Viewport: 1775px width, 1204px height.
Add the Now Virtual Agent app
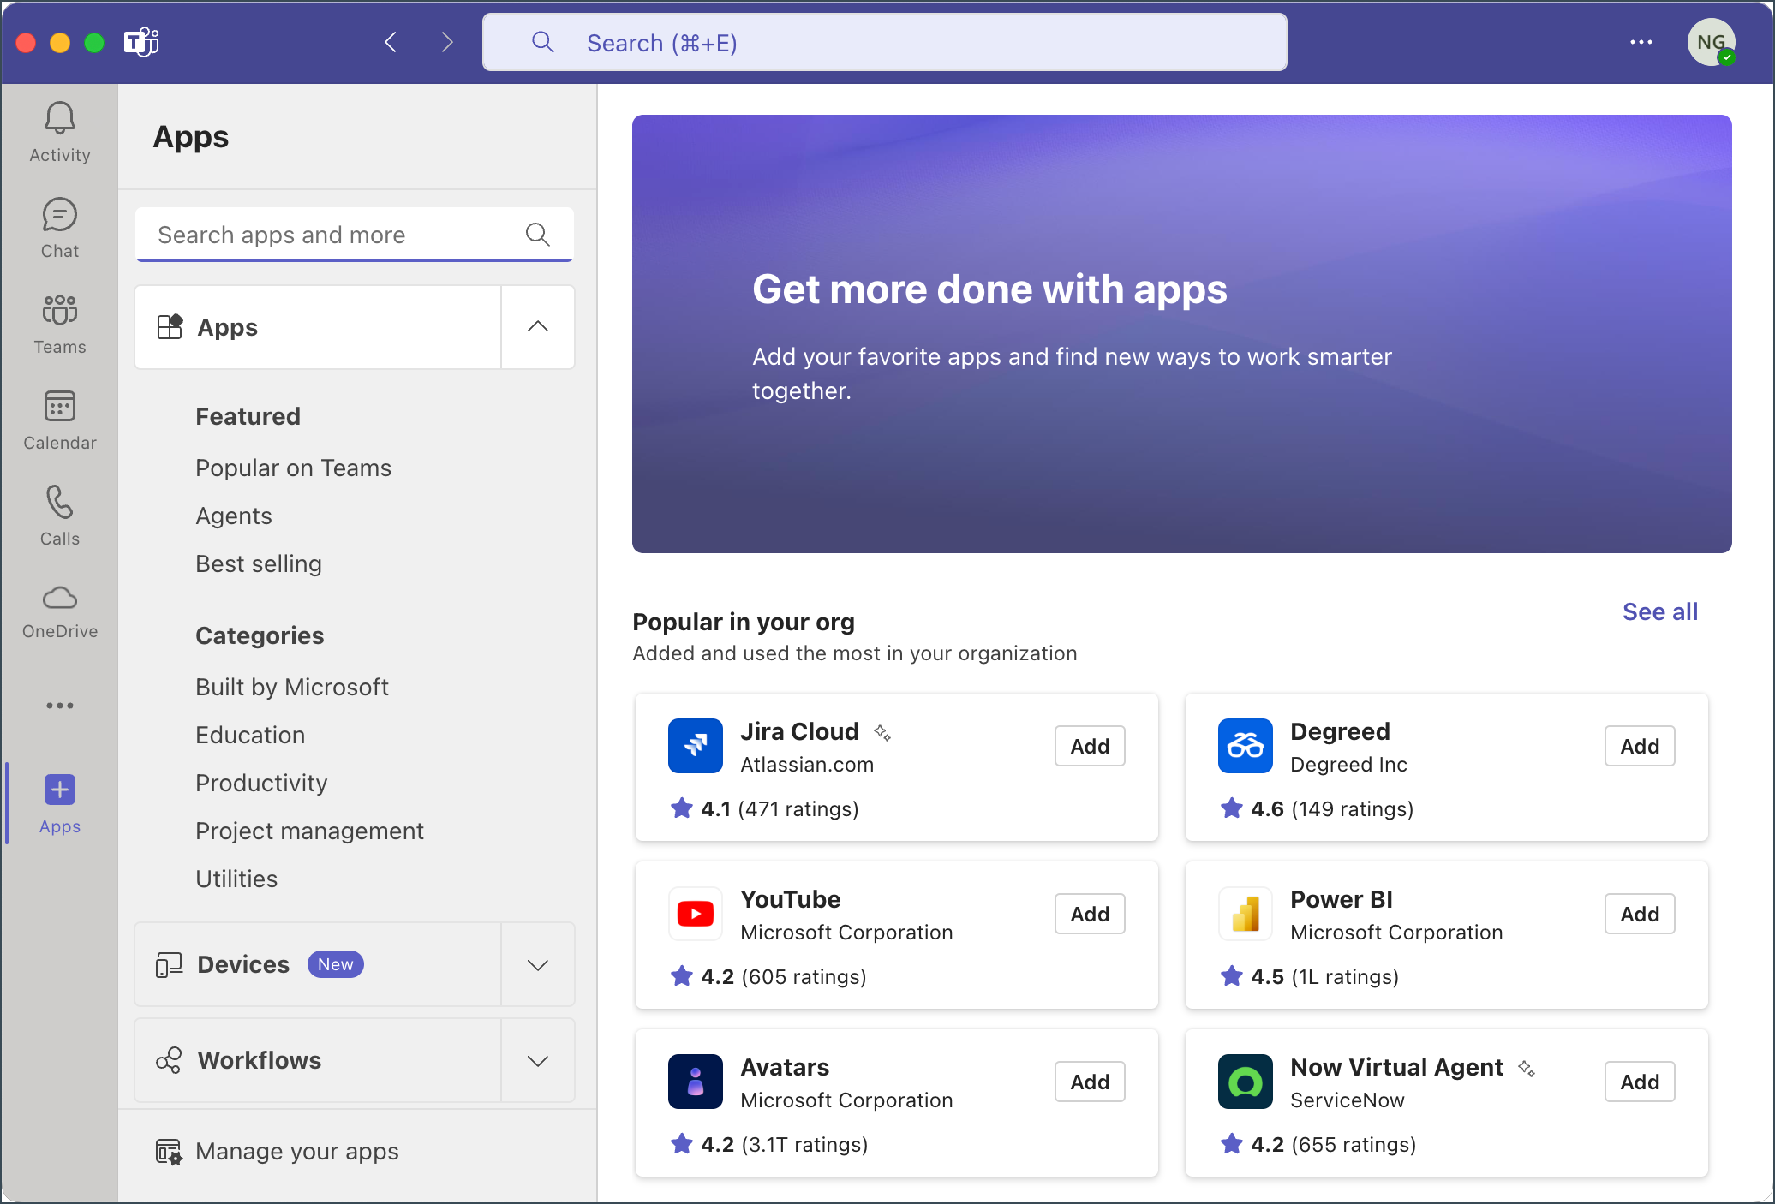1639,1082
